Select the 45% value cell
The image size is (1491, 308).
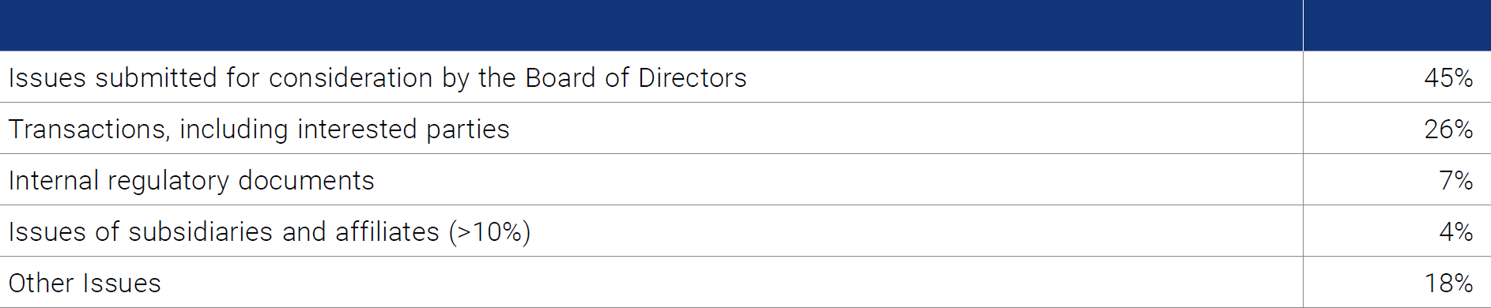[1397, 77]
